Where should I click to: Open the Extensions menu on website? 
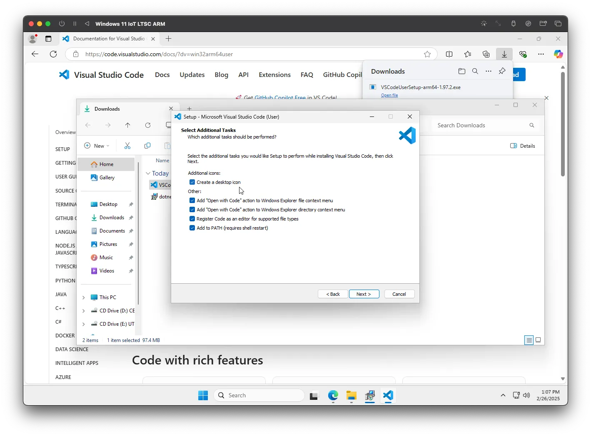click(274, 75)
